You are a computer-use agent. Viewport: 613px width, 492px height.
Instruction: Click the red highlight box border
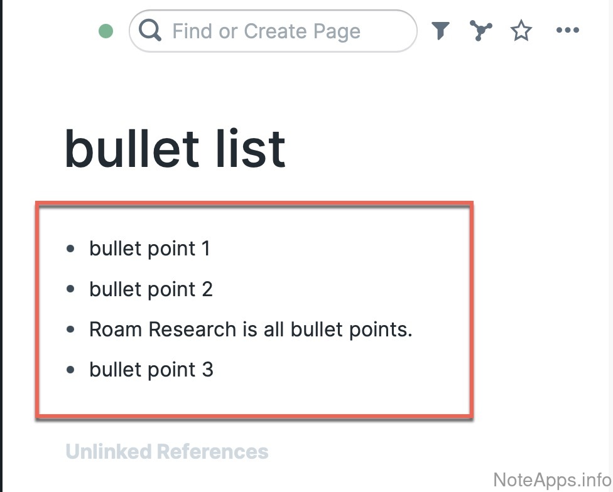[x=251, y=204]
